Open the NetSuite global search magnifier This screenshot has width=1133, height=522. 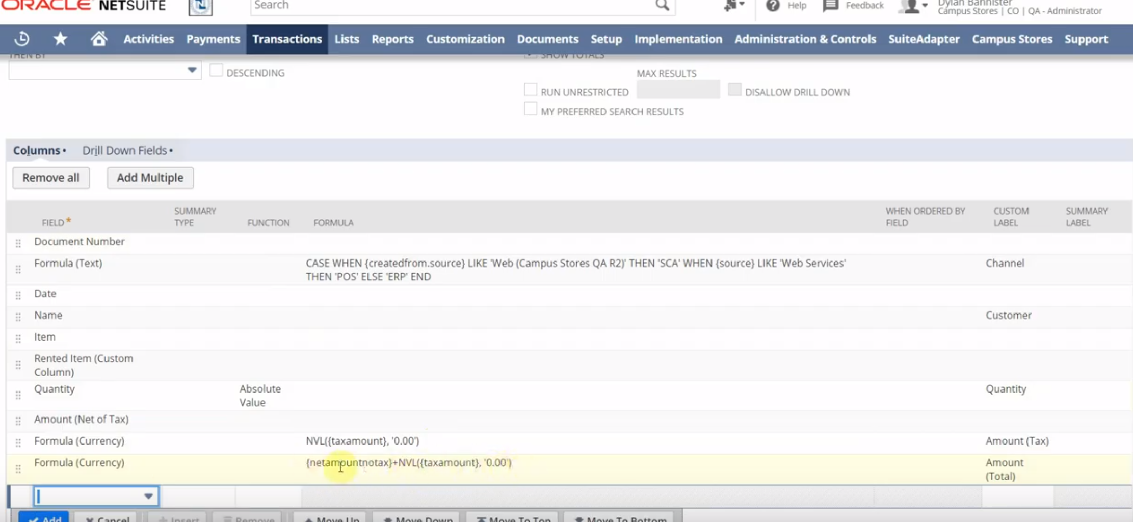[661, 5]
